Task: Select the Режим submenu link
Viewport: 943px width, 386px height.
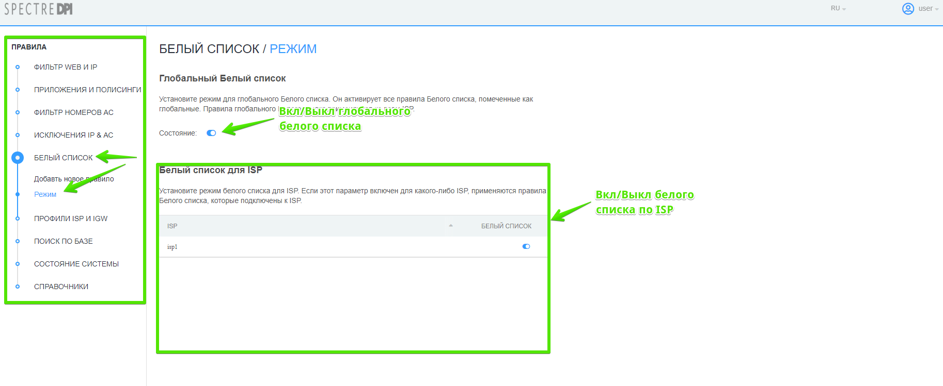Action: pos(45,194)
